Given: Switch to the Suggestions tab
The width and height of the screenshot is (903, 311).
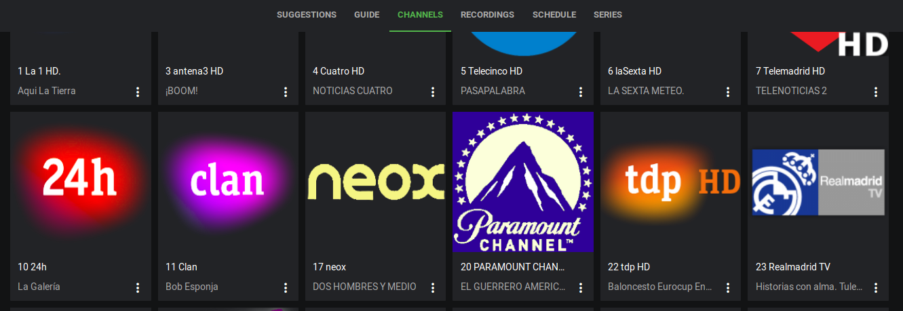Looking at the screenshot, I should pyautogui.click(x=307, y=15).
